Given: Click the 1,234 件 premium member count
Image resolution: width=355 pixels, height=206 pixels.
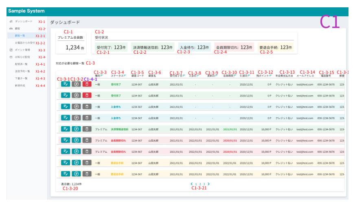Looking at the screenshot, I should 75,48.
